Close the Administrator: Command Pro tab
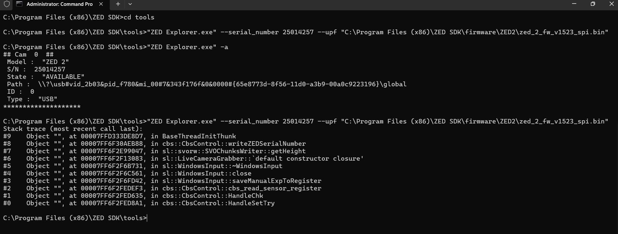The height and width of the screenshot is (234, 618). pyautogui.click(x=101, y=4)
